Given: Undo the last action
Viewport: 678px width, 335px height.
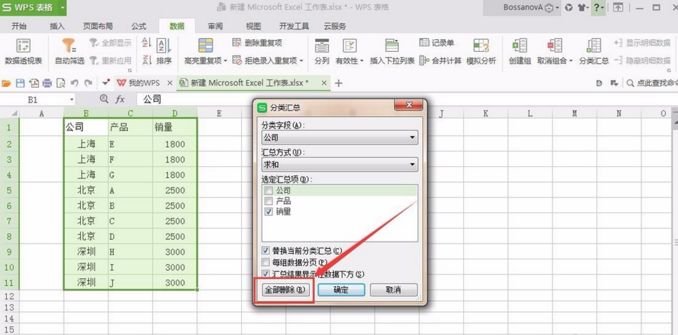Looking at the screenshot, I should [74, 83].
